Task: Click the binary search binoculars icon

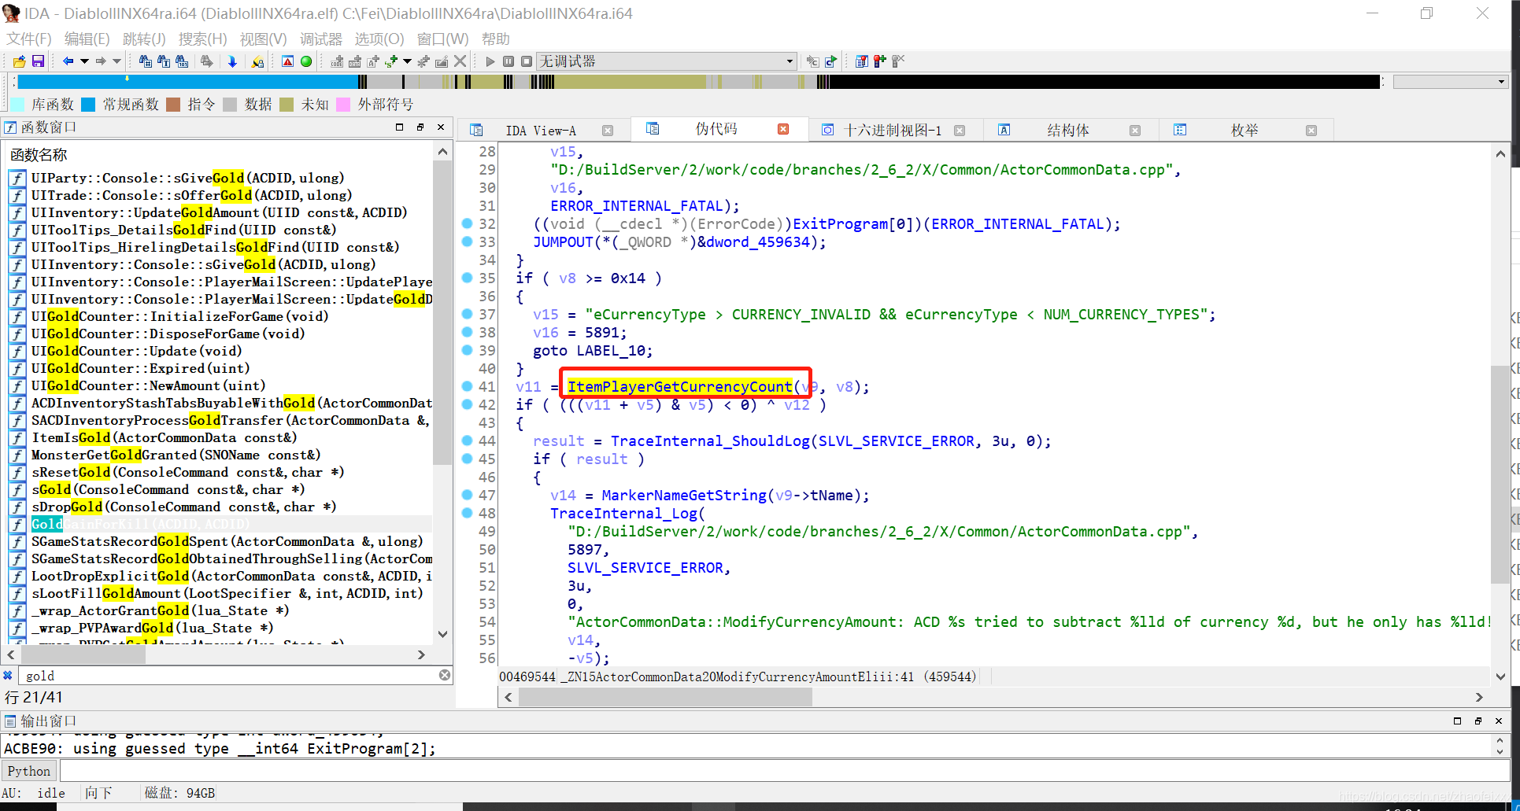Action: pyautogui.click(x=182, y=61)
